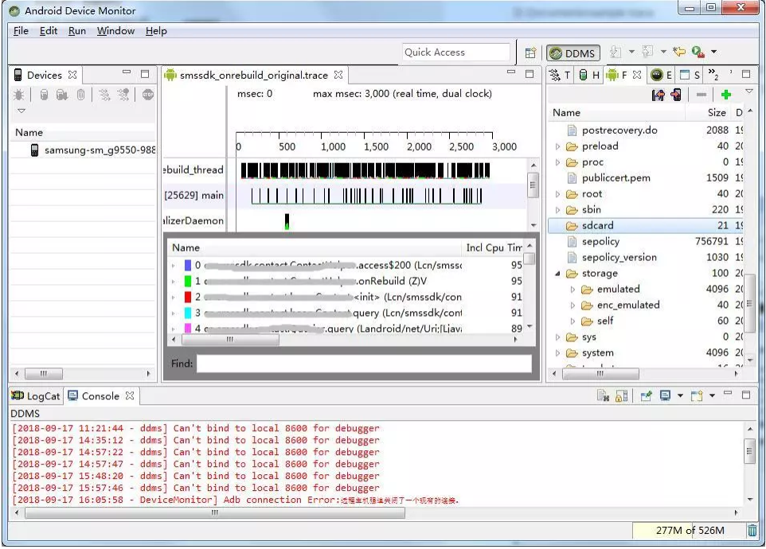Image resolution: width=766 pixels, height=549 pixels.
Task: Select the sepolicy file
Action: tap(600, 242)
